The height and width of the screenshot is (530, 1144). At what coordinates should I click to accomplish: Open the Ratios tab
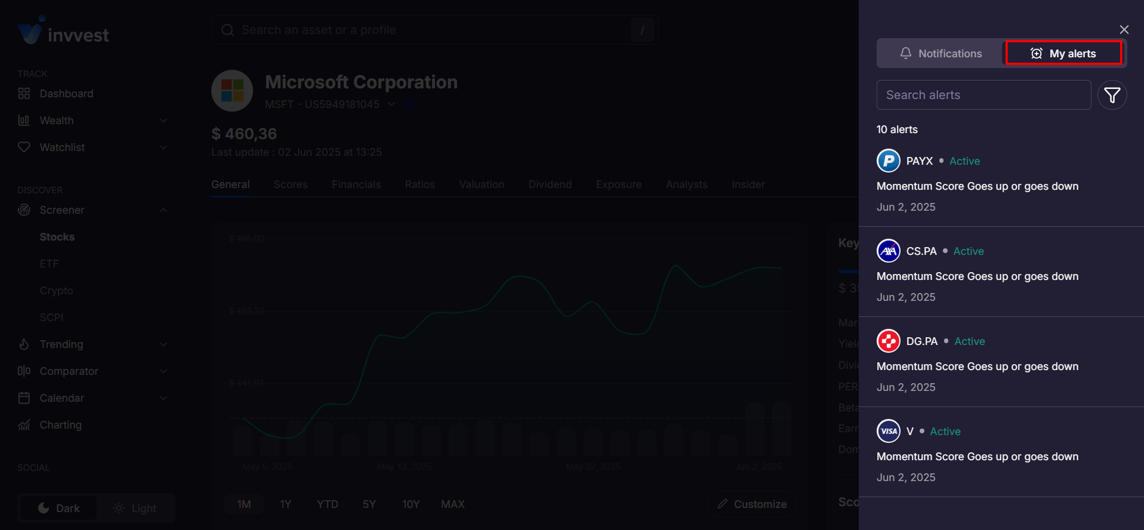420,184
